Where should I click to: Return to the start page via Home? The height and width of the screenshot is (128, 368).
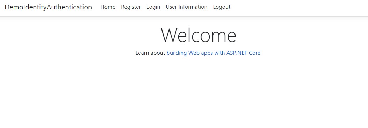pyautogui.click(x=108, y=7)
